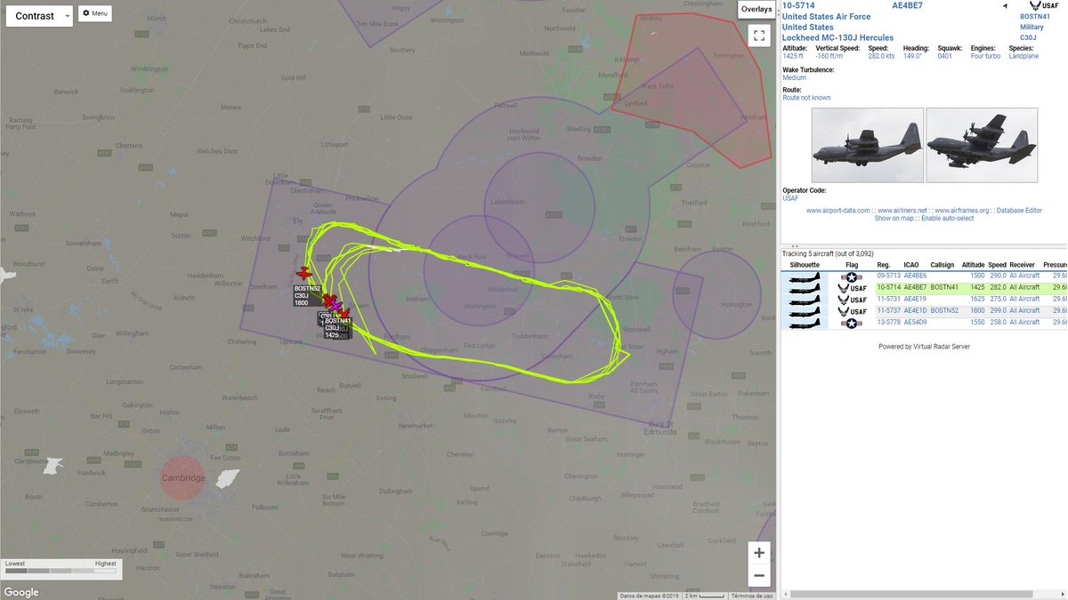Click the roundel flag icon for 13-5778

coord(852,323)
